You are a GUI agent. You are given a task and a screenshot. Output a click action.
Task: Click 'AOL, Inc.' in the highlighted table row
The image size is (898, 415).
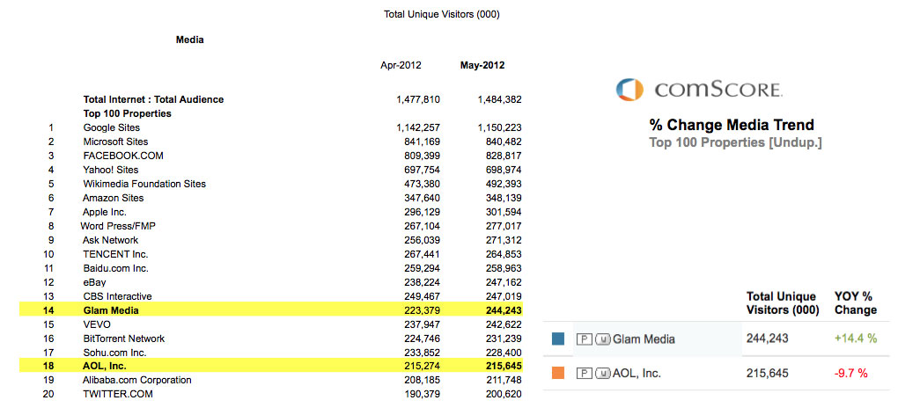coord(106,366)
